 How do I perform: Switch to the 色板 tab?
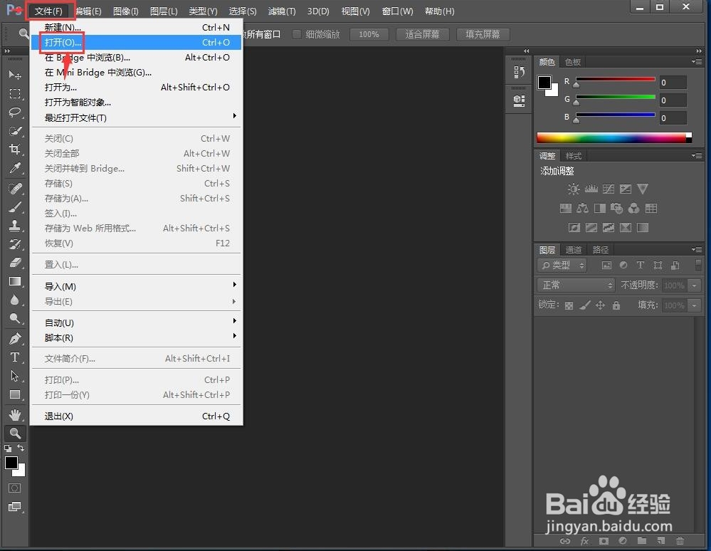click(573, 62)
